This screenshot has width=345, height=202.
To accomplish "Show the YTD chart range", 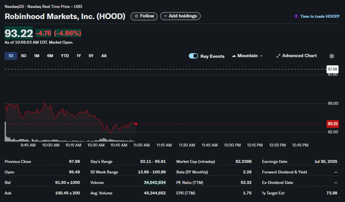I will 65,56.
